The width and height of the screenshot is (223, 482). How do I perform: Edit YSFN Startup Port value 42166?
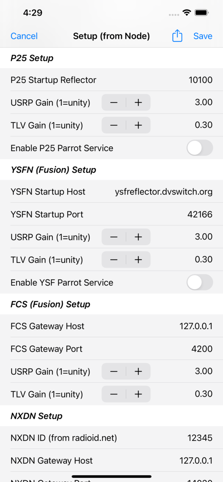200,214
